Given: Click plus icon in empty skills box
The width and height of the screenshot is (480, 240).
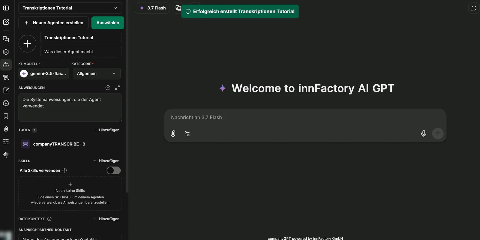Looking at the screenshot, I should [x=70, y=184].
